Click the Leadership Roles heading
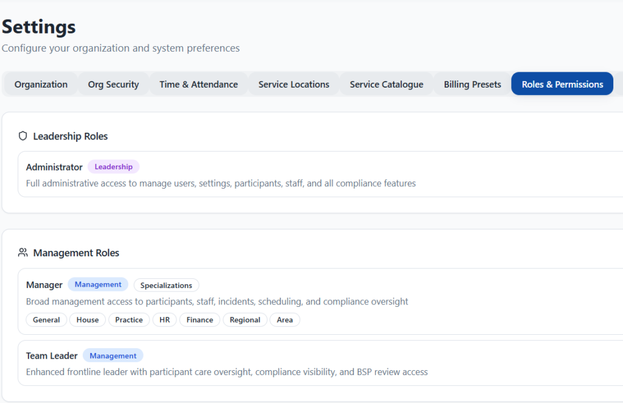Viewport: 623px width, 403px height. click(x=71, y=136)
